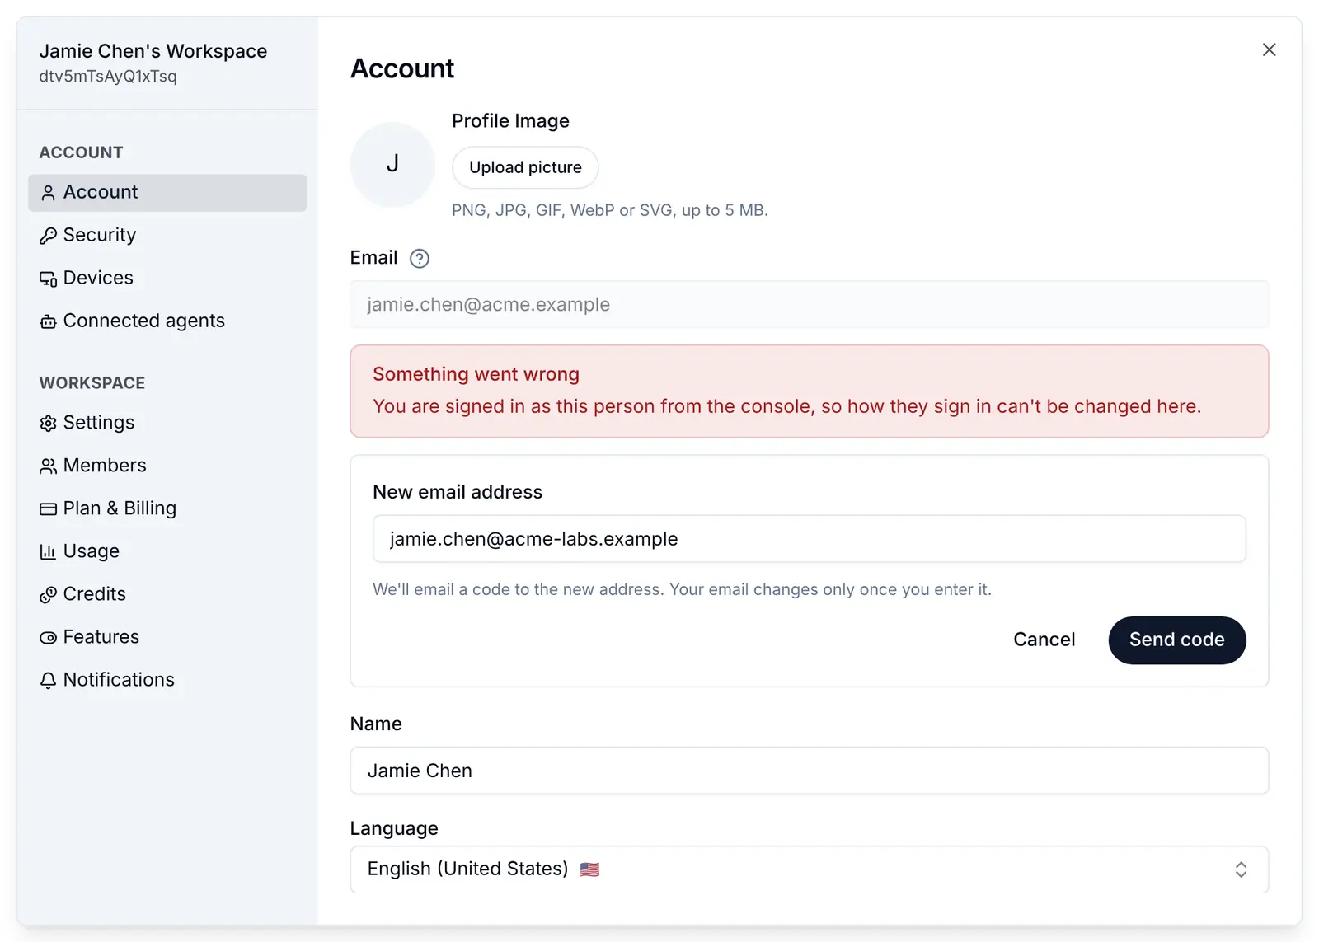Image resolution: width=1319 pixels, height=942 pixels.
Task: Click the Email help question mark icon
Action: pos(420,259)
